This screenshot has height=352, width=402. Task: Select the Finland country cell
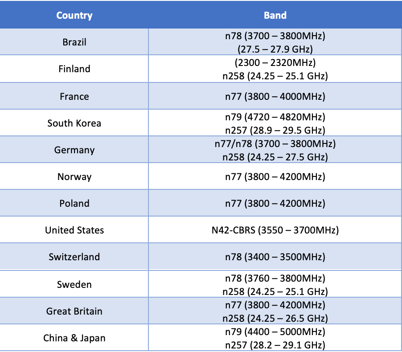tap(74, 69)
